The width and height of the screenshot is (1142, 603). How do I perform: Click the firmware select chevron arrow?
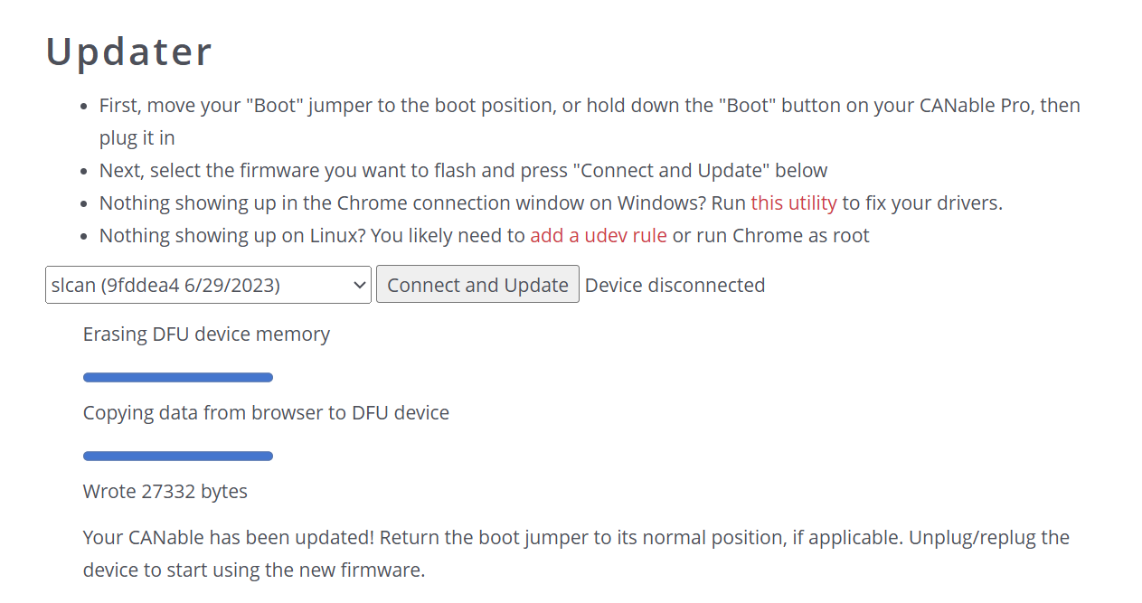point(359,285)
